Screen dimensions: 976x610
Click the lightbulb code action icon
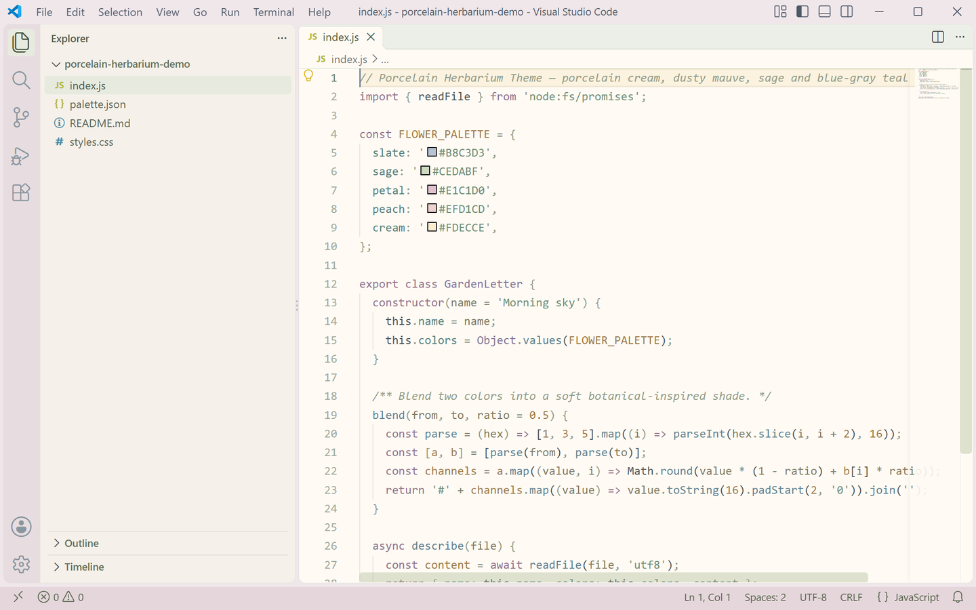308,76
